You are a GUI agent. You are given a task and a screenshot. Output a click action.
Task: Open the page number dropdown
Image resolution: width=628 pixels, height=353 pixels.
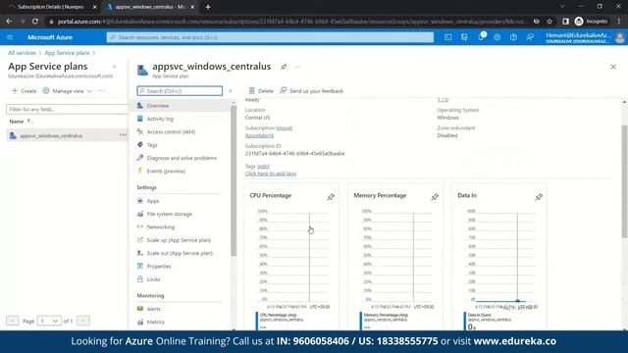[x=49, y=321]
